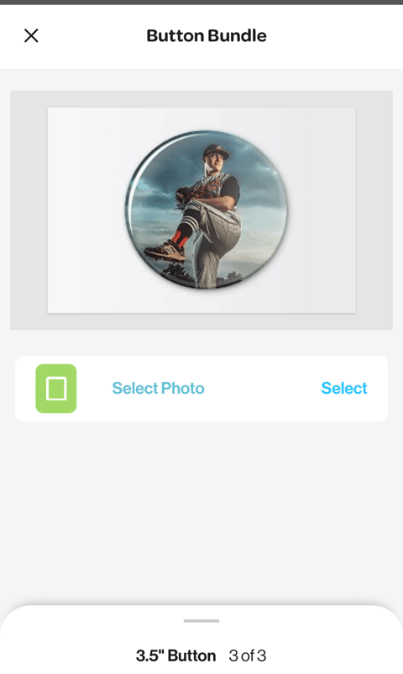Close the Button Bundle screen with the X
The image size is (403, 674).
(31, 35)
